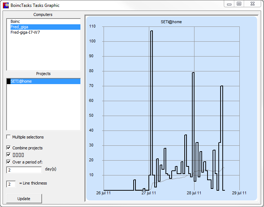Maximize the Tasks Graphic window
This screenshot has height=207, width=264.
pyautogui.click(x=239, y=4)
